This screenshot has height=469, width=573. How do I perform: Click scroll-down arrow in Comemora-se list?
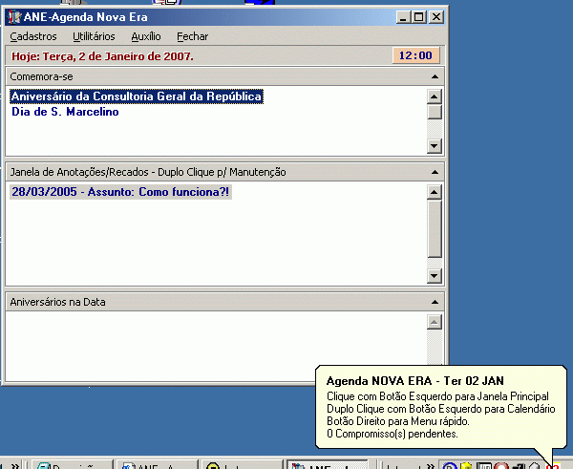tap(435, 146)
